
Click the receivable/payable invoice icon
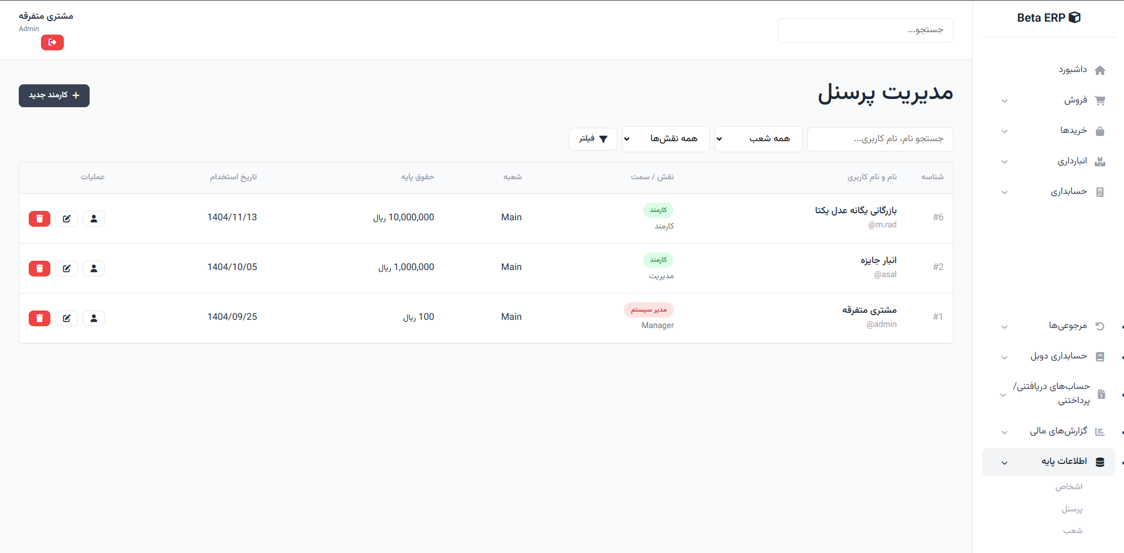1101,394
